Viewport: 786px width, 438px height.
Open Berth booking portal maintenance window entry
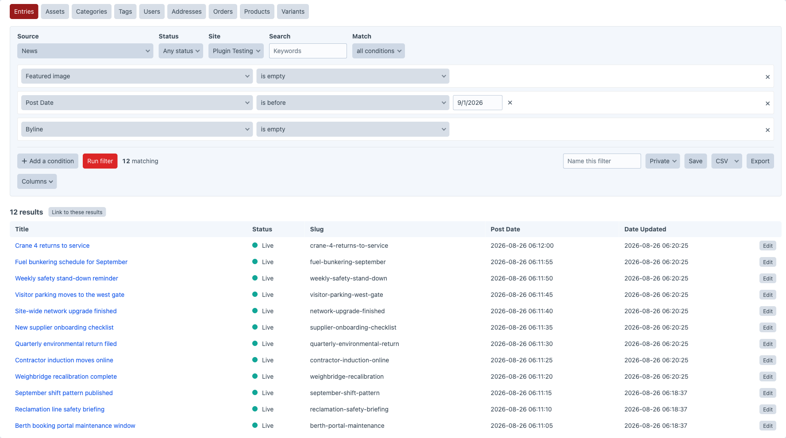click(75, 426)
